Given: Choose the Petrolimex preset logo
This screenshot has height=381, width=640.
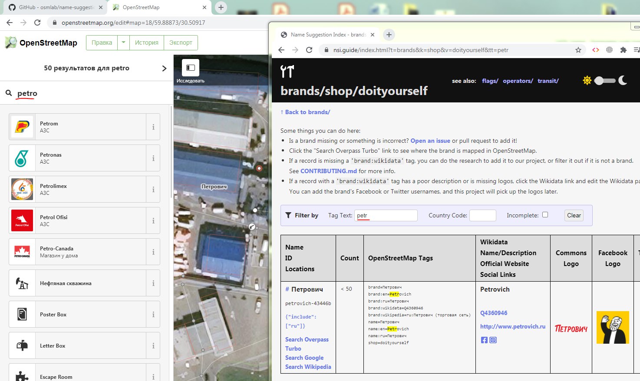Looking at the screenshot, I should point(22,189).
